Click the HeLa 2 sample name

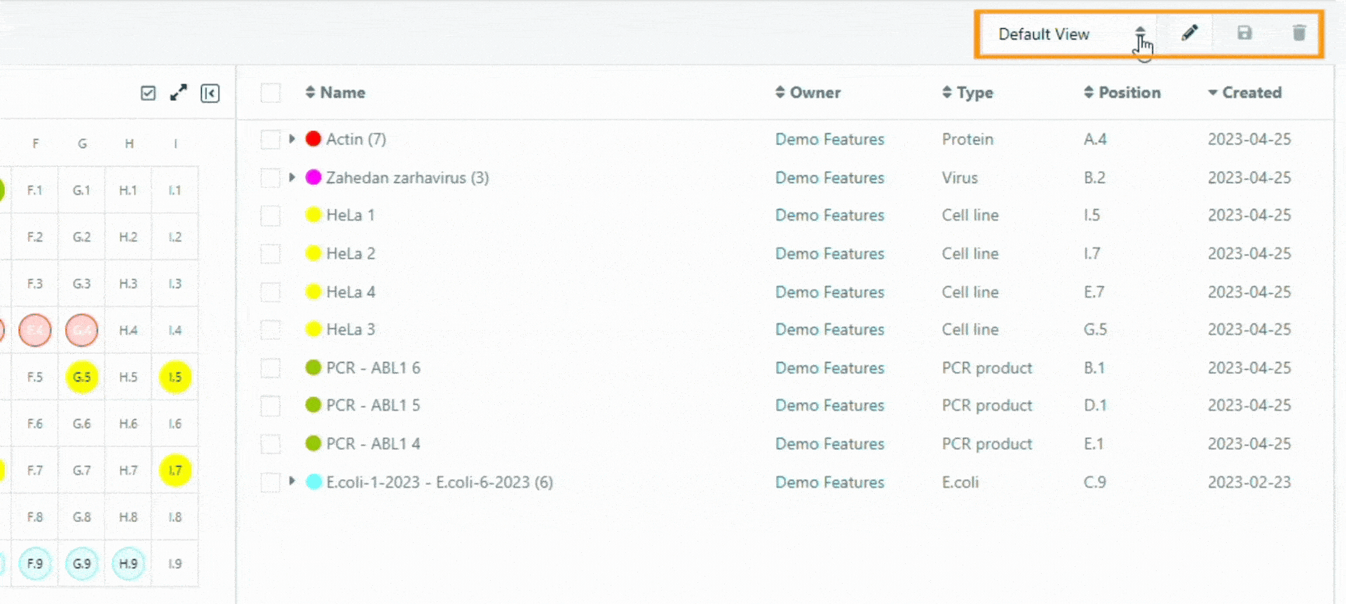[351, 254]
